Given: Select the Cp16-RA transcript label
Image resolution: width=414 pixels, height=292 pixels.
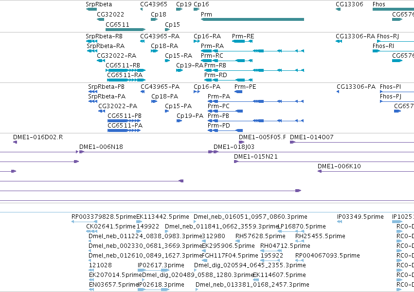Looking at the screenshot, I should [207, 36].
